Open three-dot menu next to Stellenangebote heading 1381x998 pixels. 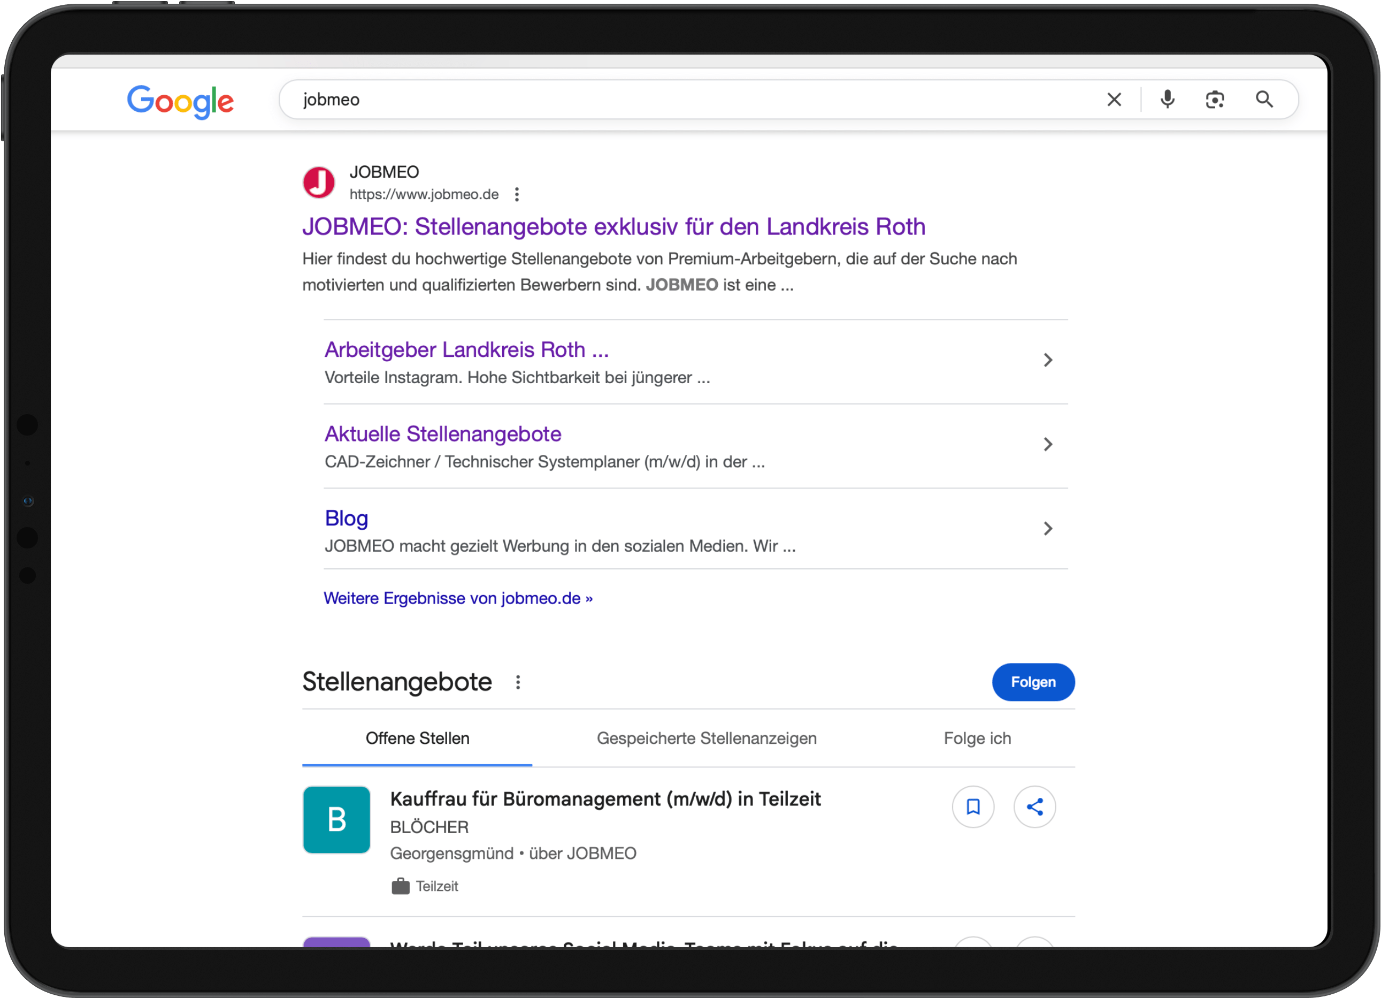click(518, 682)
